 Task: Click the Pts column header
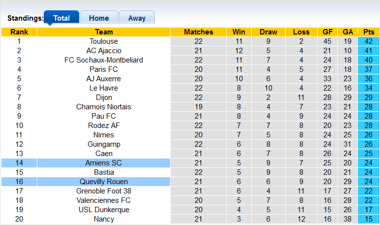(369, 32)
